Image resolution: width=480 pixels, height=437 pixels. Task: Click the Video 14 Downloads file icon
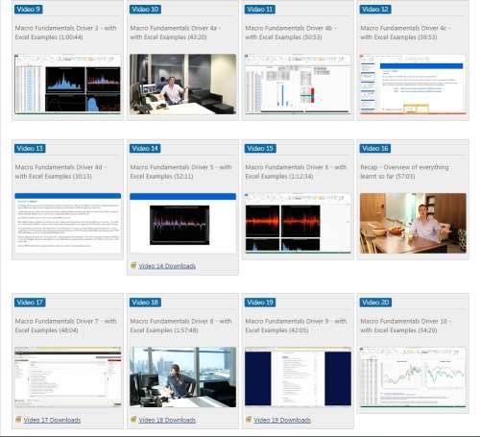tap(133, 265)
